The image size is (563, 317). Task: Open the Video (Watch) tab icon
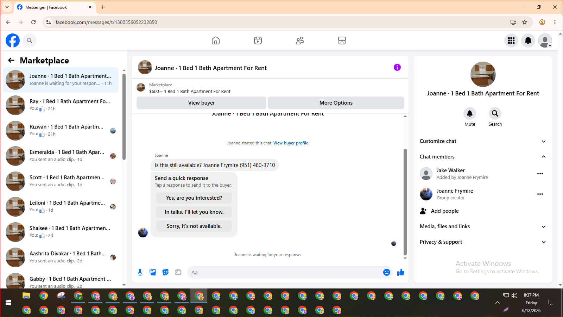tap(258, 41)
